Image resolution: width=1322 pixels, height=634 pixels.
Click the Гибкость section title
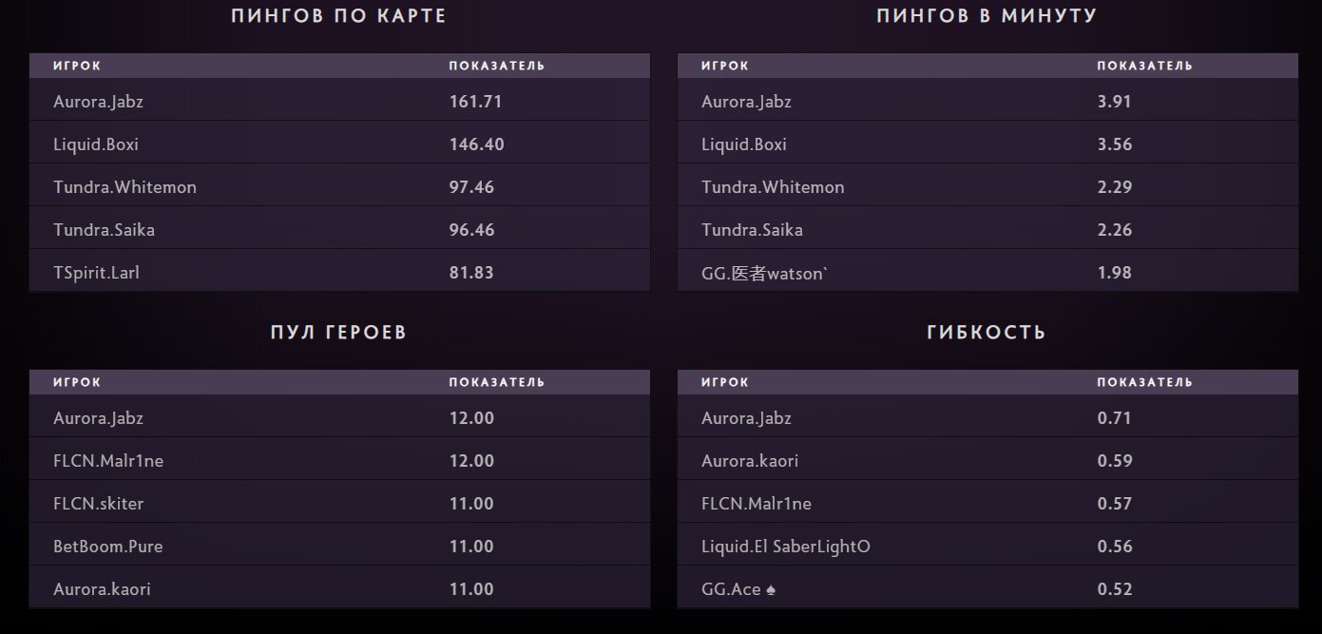[987, 332]
